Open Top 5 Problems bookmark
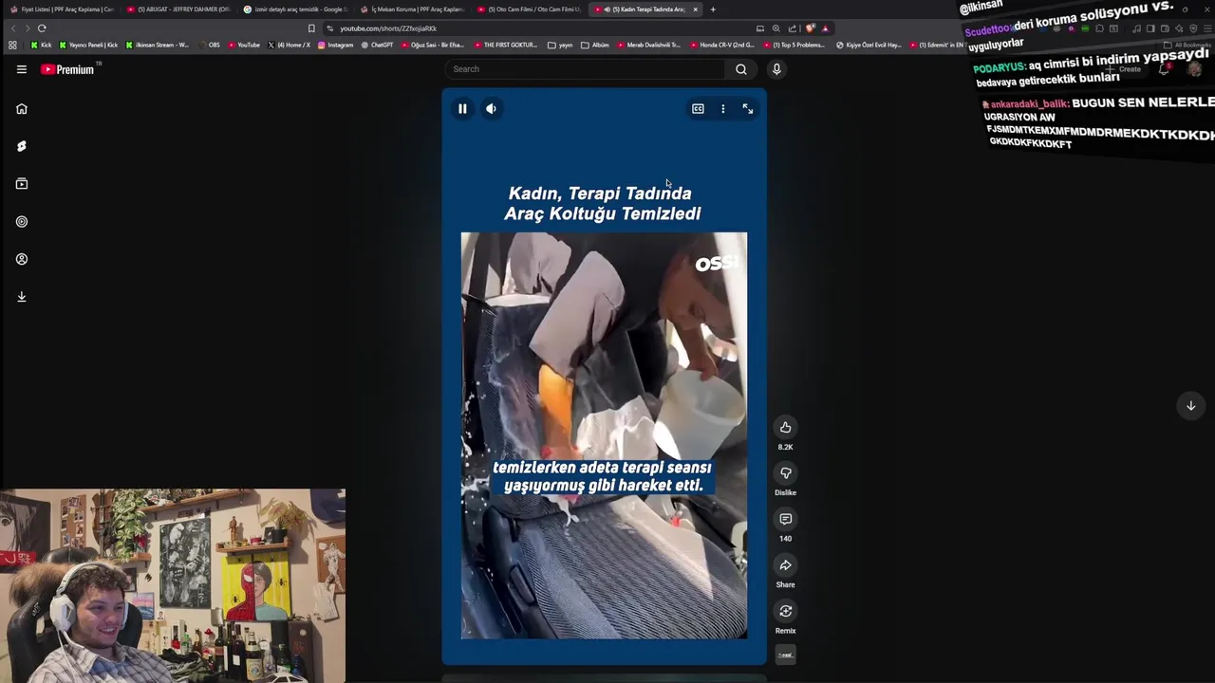1215x683 pixels. (x=794, y=45)
